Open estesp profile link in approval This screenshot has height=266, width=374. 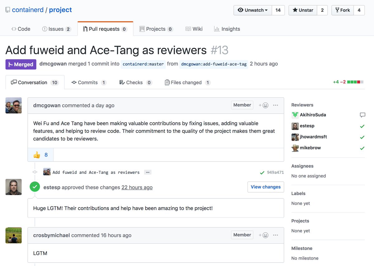52,187
